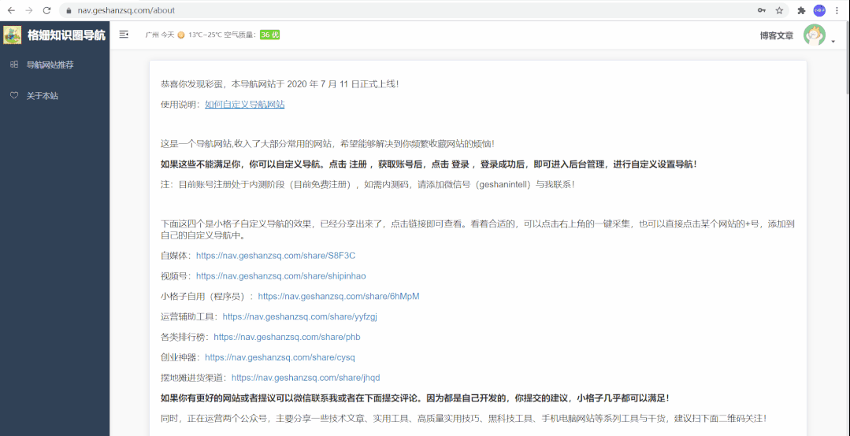Open the Chrome profile avatar
This screenshot has width=850, height=436.
[x=819, y=10]
